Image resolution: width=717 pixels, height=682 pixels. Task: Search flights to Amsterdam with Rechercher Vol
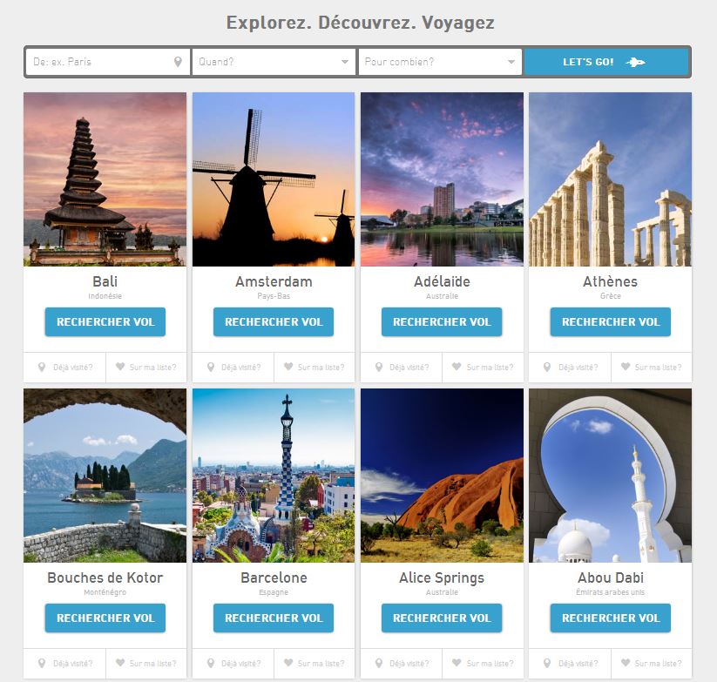[274, 321]
